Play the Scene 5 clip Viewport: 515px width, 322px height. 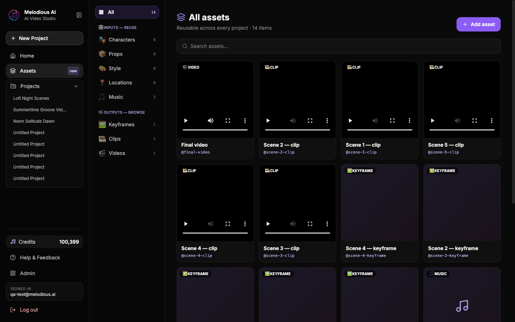tap(433, 121)
